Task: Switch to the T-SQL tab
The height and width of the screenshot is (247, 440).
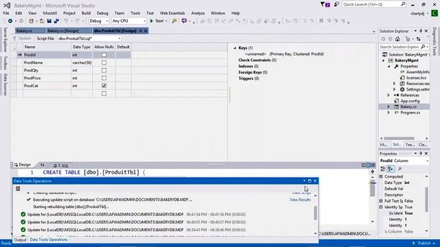Action: (61, 165)
